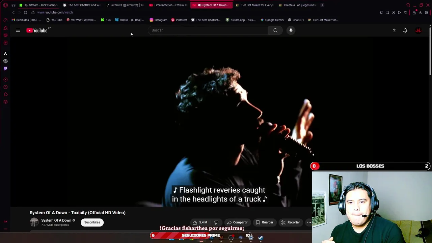This screenshot has height=243, width=432.
Task: Open ChatGPT bookmark
Action: [x=296, y=20]
